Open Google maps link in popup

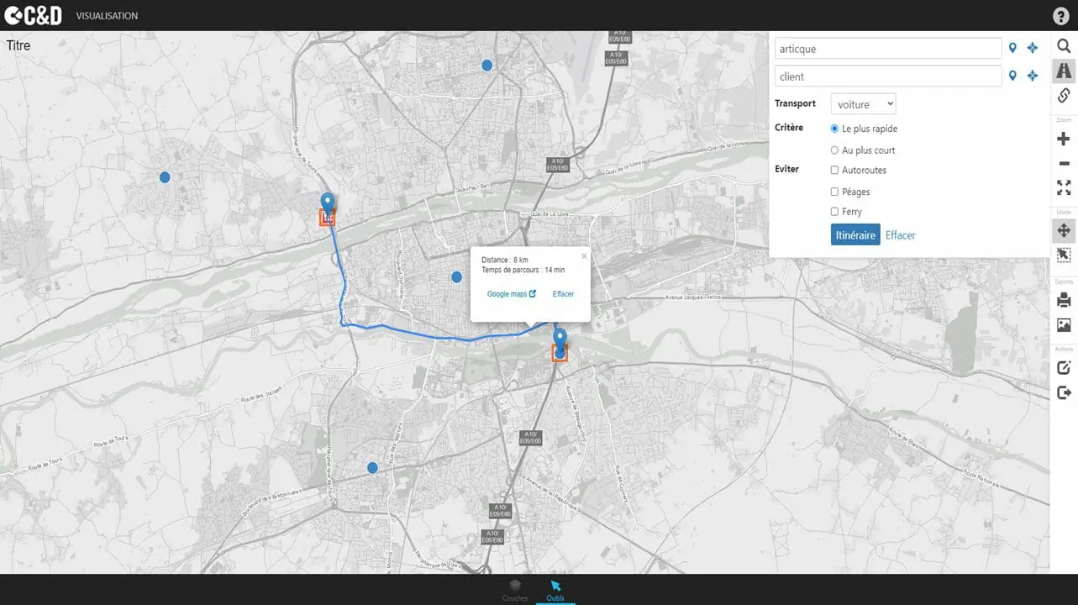(x=507, y=294)
